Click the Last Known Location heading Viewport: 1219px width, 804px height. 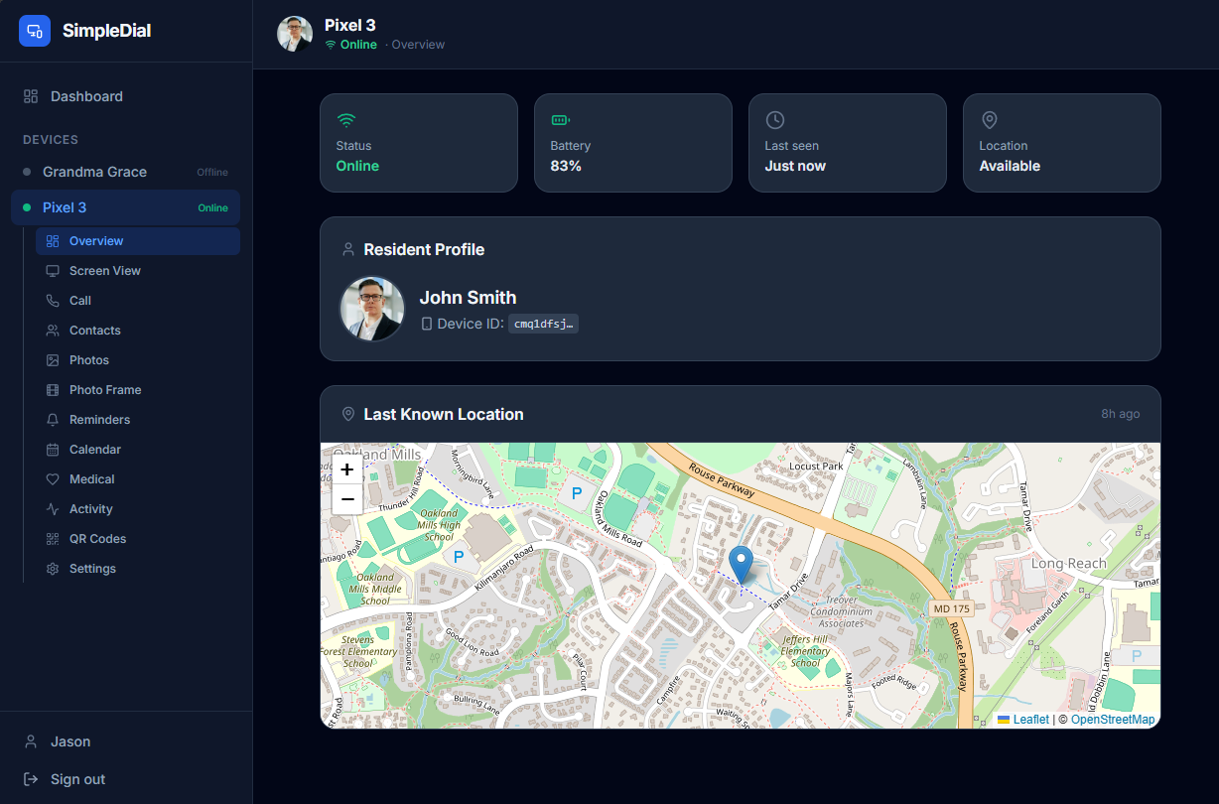click(x=444, y=414)
